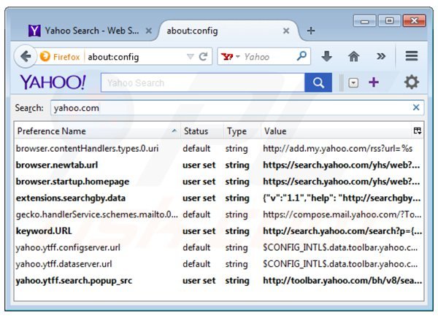The height and width of the screenshot is (318, 438).
Task: Click the blue Yahoo toolbar search button
Action: [x=318, y=82]
